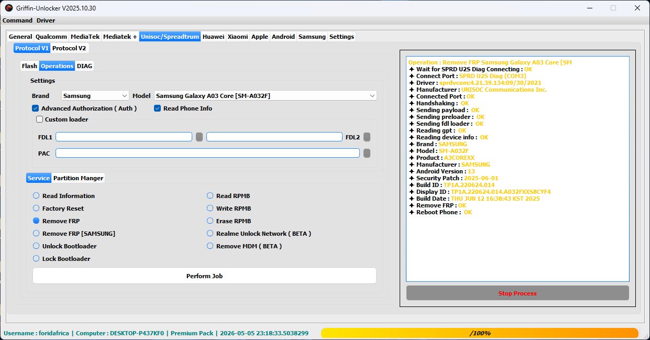This screenshot has width=650, height=340.
Task: Switch to the General tab
Action: tap(20, 37)
